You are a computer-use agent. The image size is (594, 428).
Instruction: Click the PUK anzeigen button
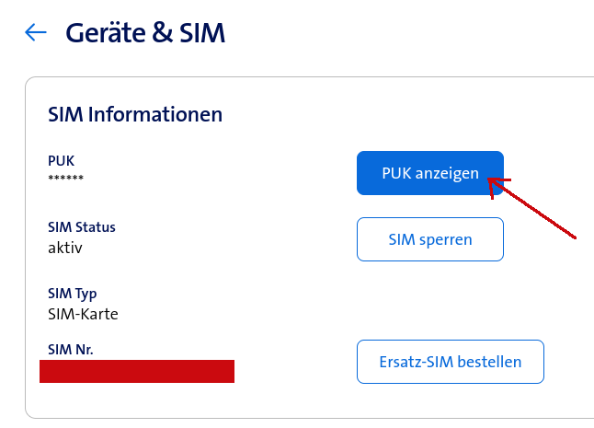429,173
